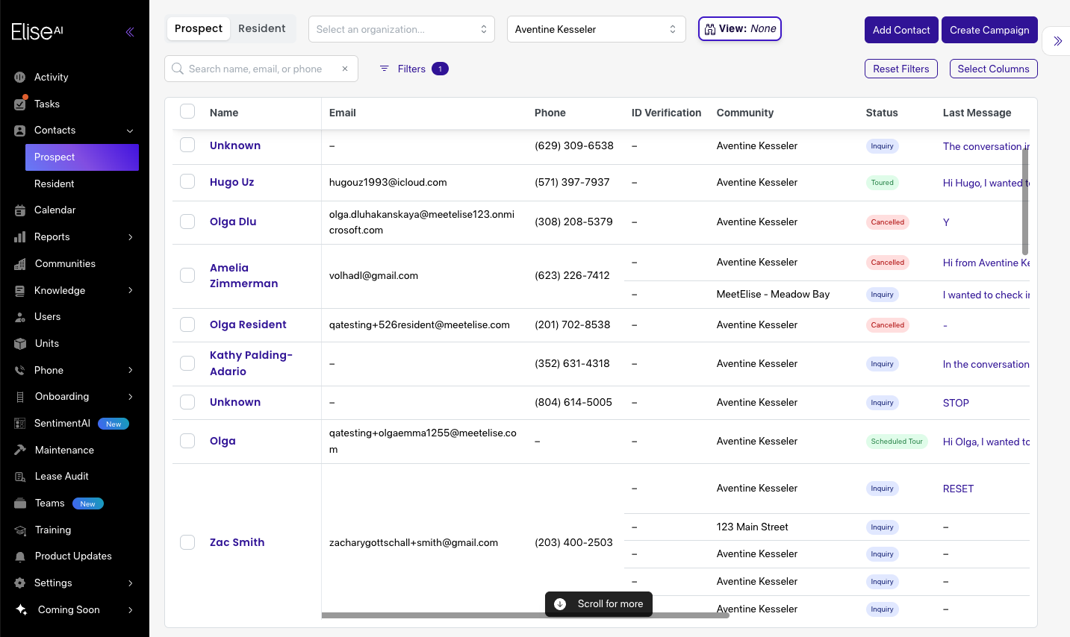Screen dimensions: 1070x637
Task: Clear search with the X icon
Action: (345, 69)
